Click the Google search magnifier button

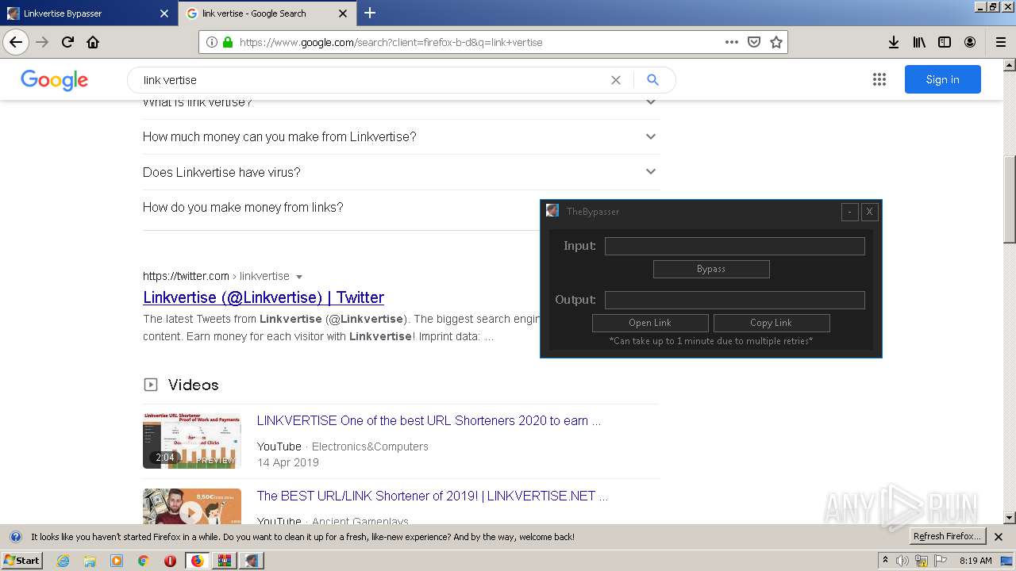click(x=652, y=80)
